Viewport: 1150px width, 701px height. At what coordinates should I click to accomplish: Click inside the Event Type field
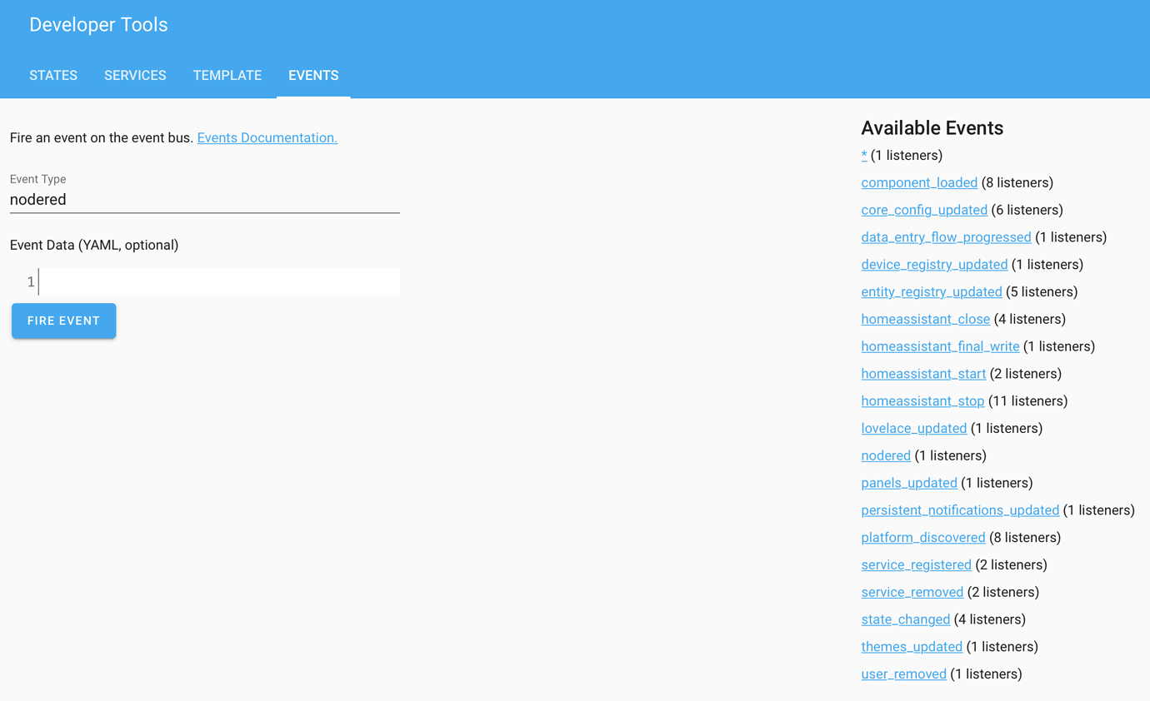point(204,199)
